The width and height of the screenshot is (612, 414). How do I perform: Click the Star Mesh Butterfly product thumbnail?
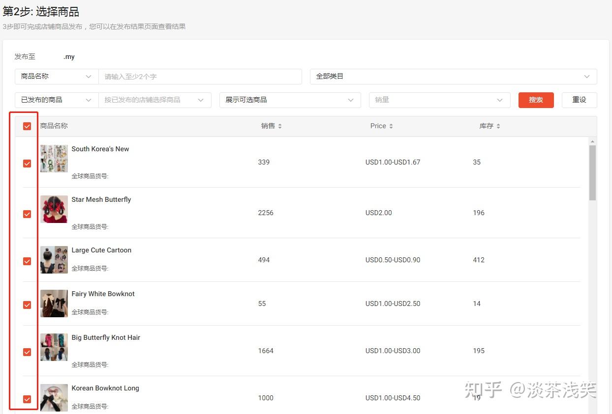(x=54, y=209)
